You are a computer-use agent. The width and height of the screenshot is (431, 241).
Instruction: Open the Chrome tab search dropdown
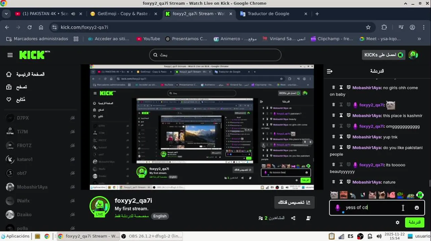[x=6, y=14]
